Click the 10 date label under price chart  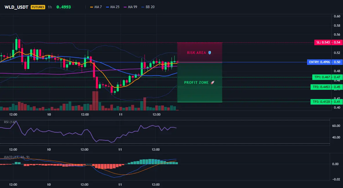point(49,114)
